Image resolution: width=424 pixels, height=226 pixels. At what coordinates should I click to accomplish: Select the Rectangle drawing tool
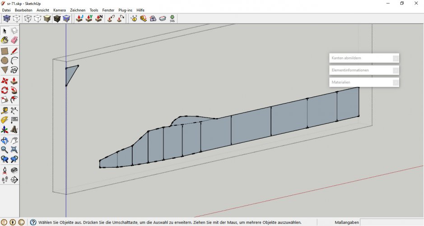tap(5, 51)
